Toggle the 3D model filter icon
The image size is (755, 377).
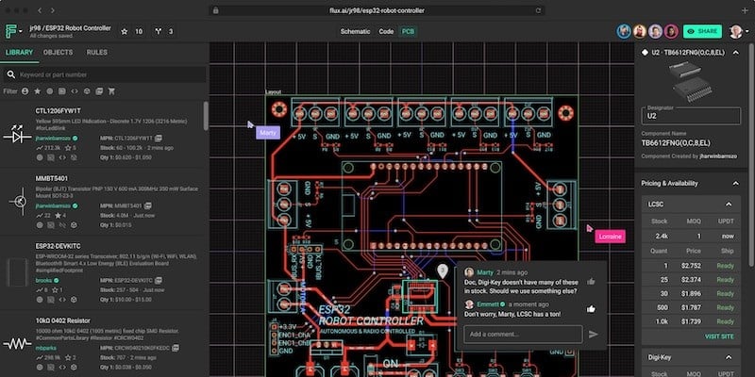87,90
